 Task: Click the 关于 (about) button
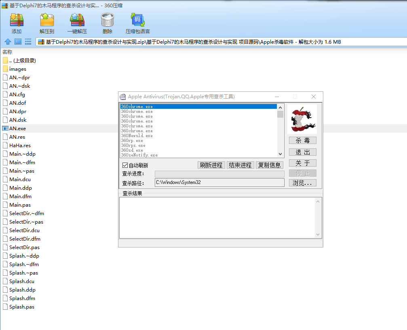(303, 163)
